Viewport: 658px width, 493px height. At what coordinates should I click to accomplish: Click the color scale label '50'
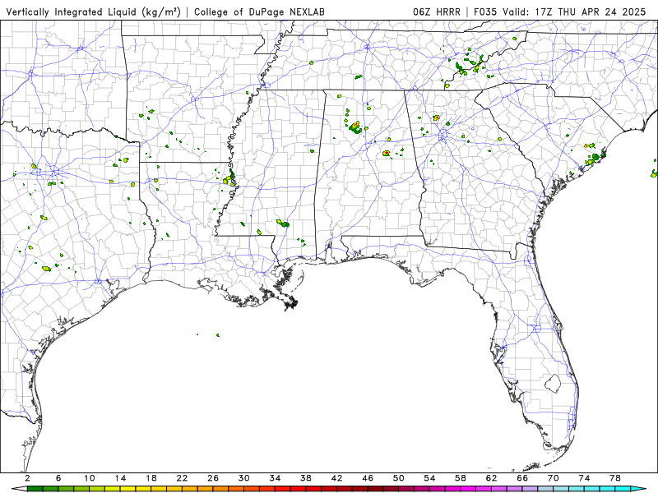click(399, 478)
